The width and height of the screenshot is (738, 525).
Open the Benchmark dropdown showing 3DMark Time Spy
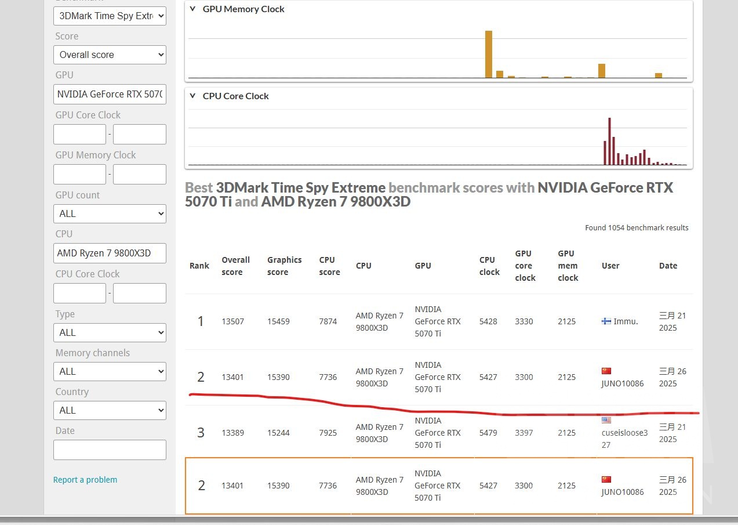point(110,16)
